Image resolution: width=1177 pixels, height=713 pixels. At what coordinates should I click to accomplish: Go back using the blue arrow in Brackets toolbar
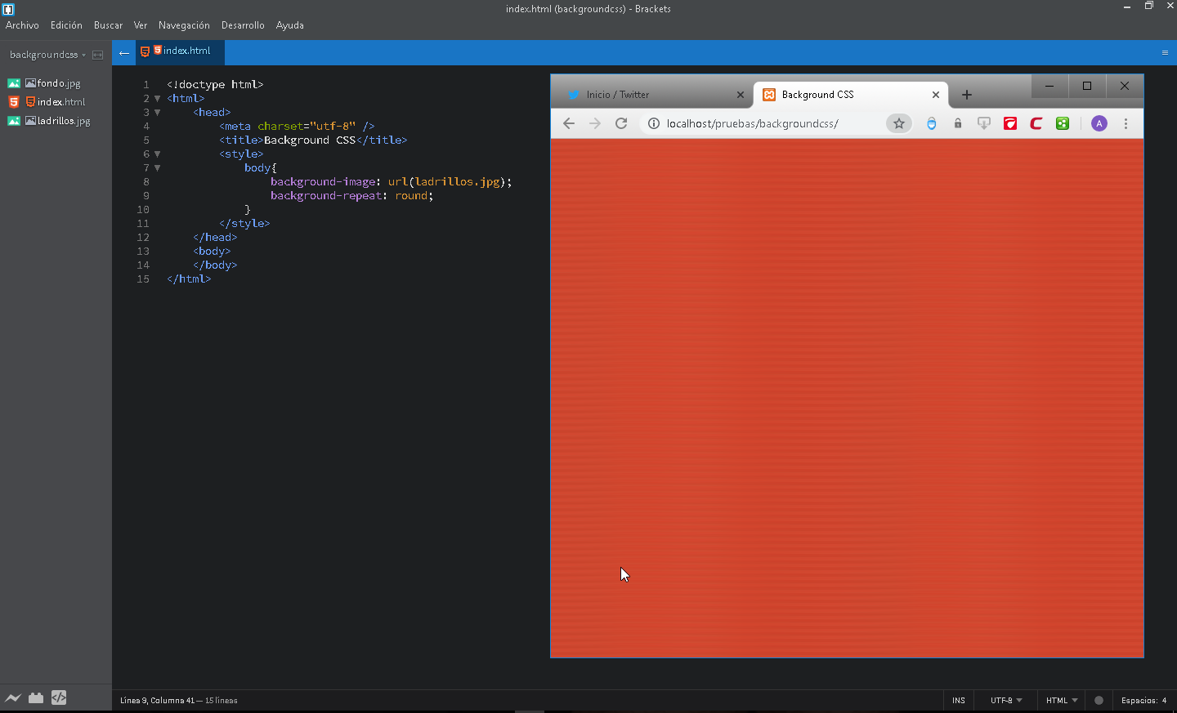[x=123, y=52]
